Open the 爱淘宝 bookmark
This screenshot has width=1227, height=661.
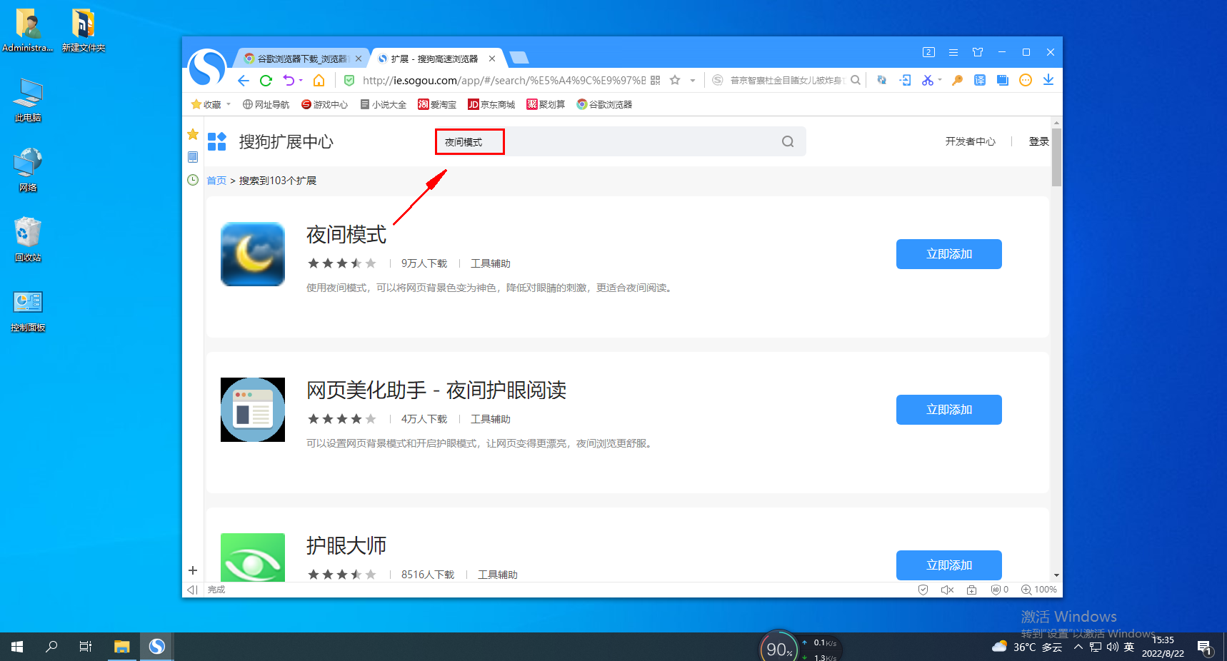pyautogui.click(x=437, y=104)
